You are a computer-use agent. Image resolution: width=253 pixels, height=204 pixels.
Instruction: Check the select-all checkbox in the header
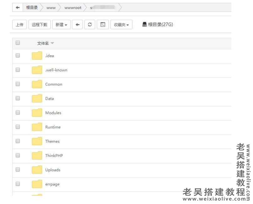18,43
